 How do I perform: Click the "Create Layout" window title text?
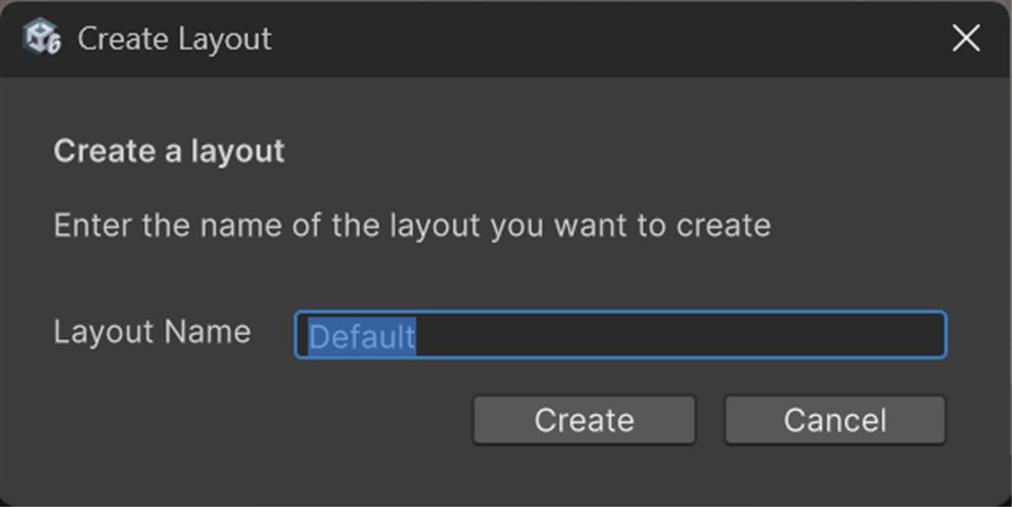pos(175,40)
